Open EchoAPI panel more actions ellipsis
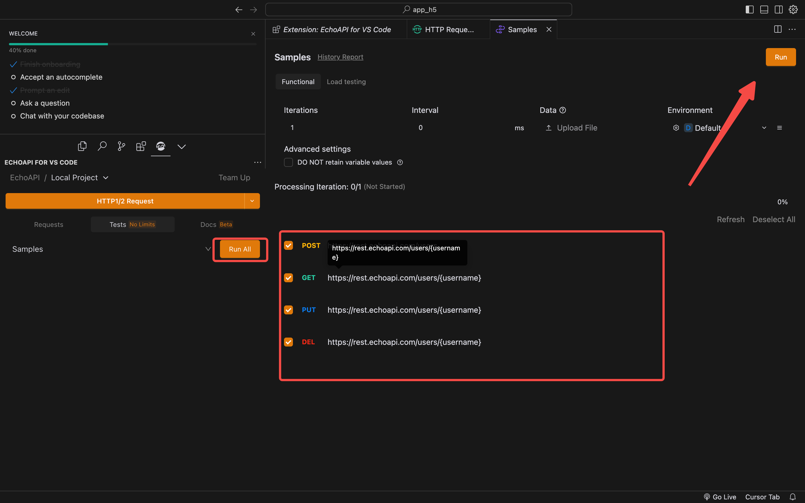 click(257, 162)
